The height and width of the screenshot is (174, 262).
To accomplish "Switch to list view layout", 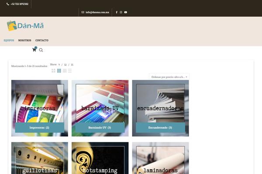I will pos(70,70).
